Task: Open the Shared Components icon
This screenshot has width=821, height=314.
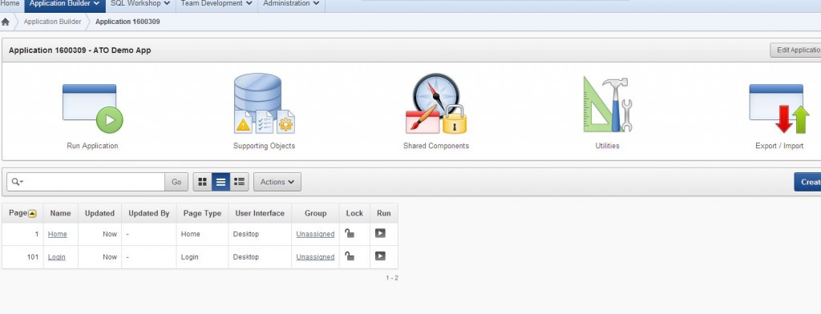Action: (435, 103)
